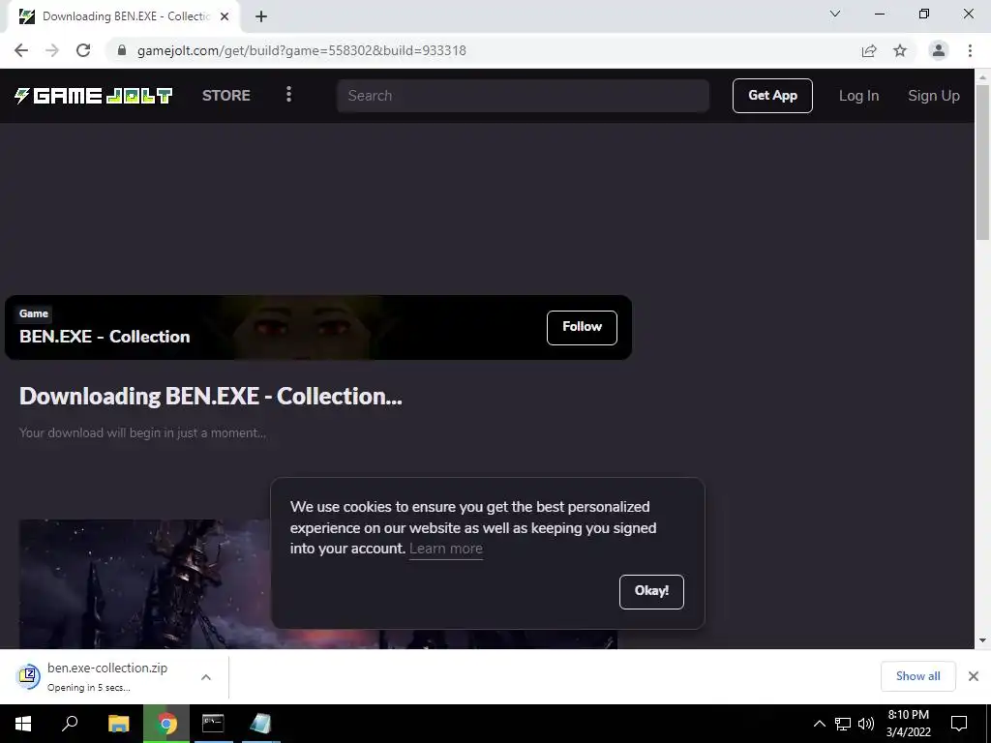This screenshot has width=991, height=743.
Task: Click the scrollbar down arrow
Action: [982, 640]
